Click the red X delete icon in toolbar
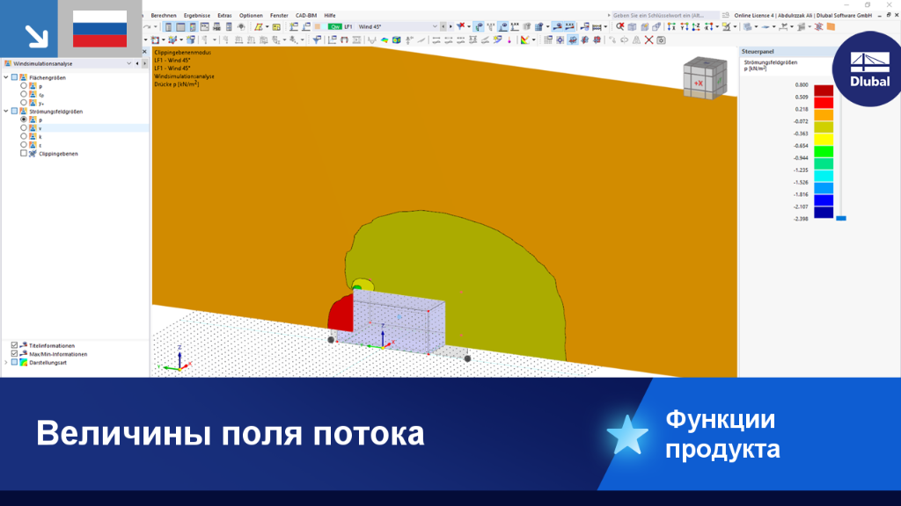The width and height of the screenshot is (901, 506). [648, 40]
